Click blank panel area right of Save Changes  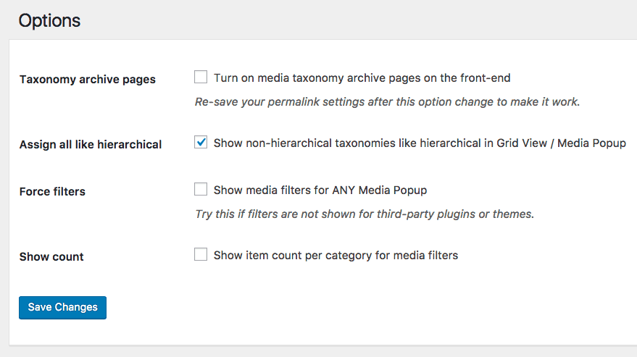[362, 308]
